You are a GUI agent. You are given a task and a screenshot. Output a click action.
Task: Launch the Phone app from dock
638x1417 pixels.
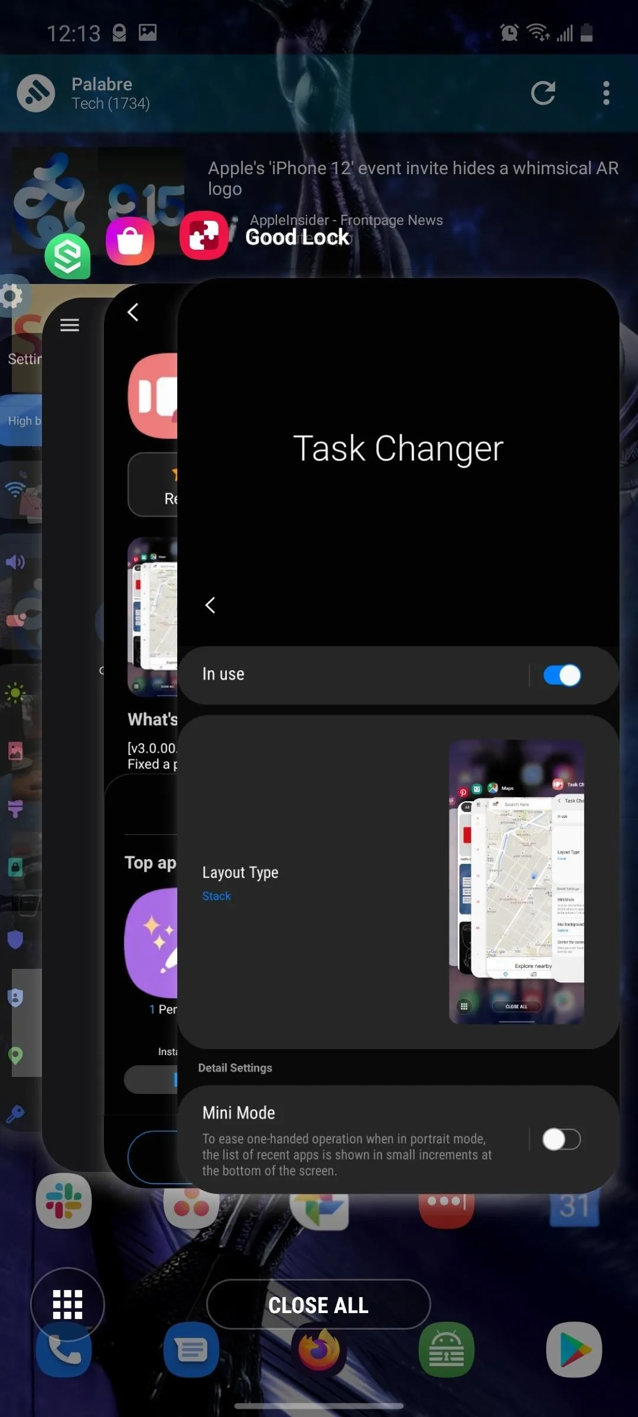(64, 1349)
